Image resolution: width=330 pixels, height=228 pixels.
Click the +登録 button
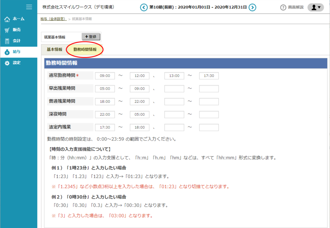click(91, 37)
